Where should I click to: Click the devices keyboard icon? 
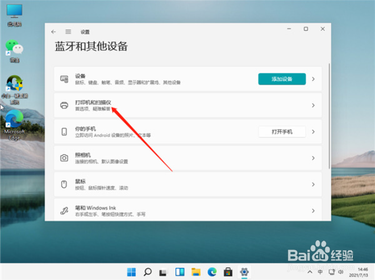tap(64, 79)
